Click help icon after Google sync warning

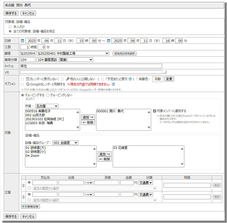[x=113, y=84]
